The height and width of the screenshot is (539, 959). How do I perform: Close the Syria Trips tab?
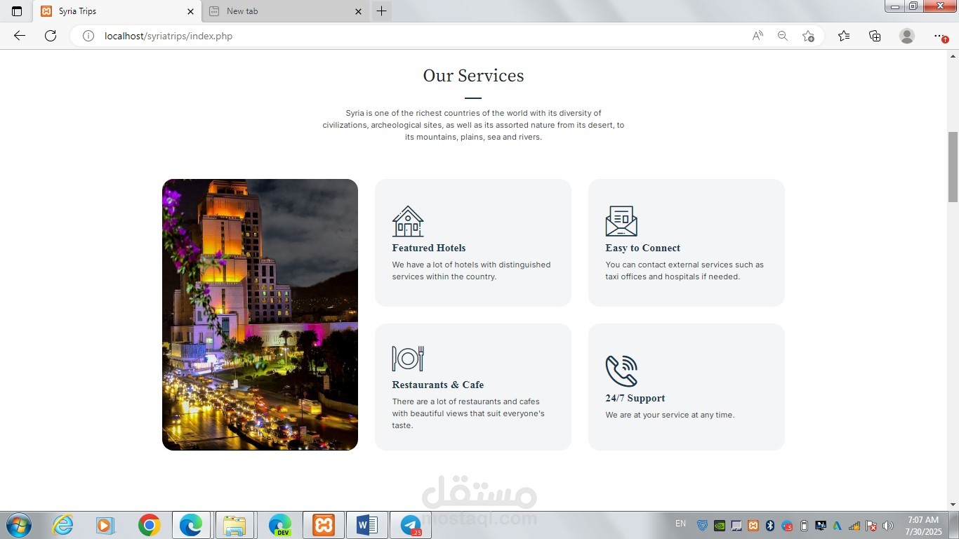190,11
